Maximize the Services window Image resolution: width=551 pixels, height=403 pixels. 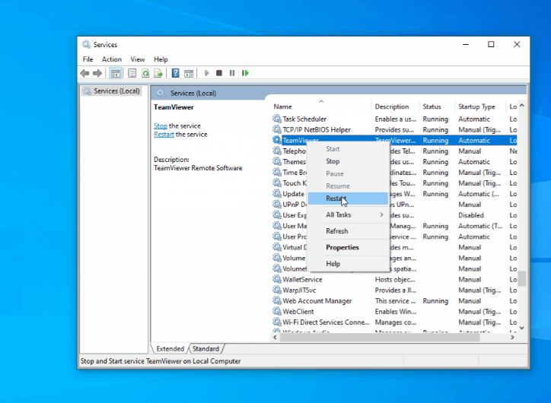point(491,44)
